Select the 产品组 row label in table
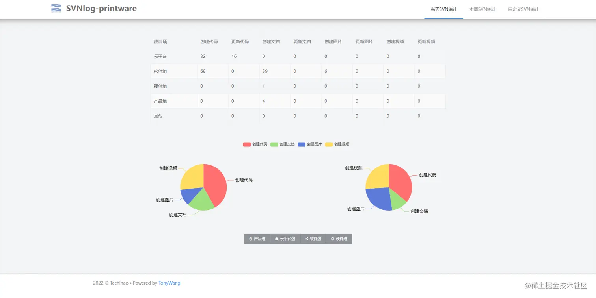The image size is (596, 298). tap(160, 101)
